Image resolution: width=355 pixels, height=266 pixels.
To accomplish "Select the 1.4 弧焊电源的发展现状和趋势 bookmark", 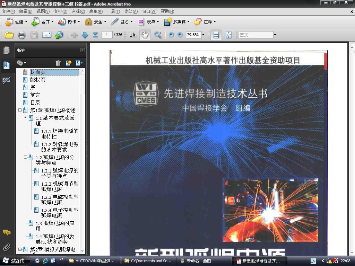I will point(55,239).
